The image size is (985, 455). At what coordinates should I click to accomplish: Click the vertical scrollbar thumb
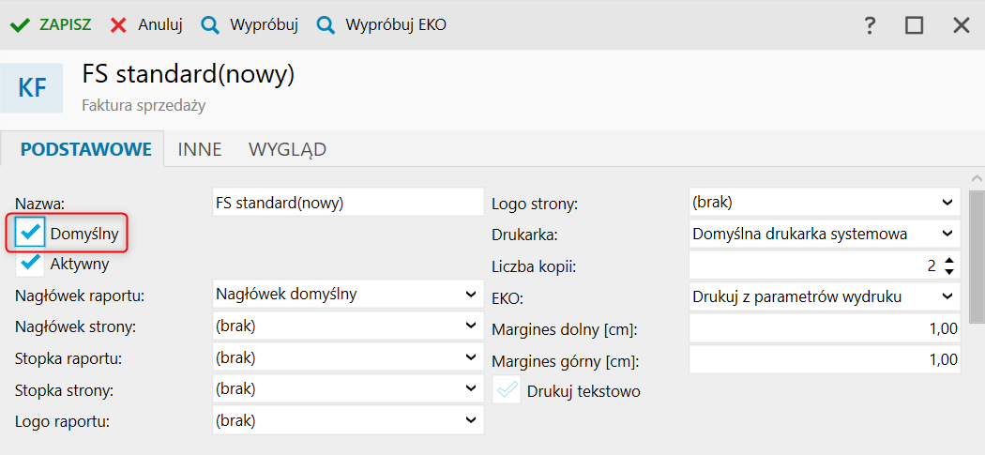(977, 253)
